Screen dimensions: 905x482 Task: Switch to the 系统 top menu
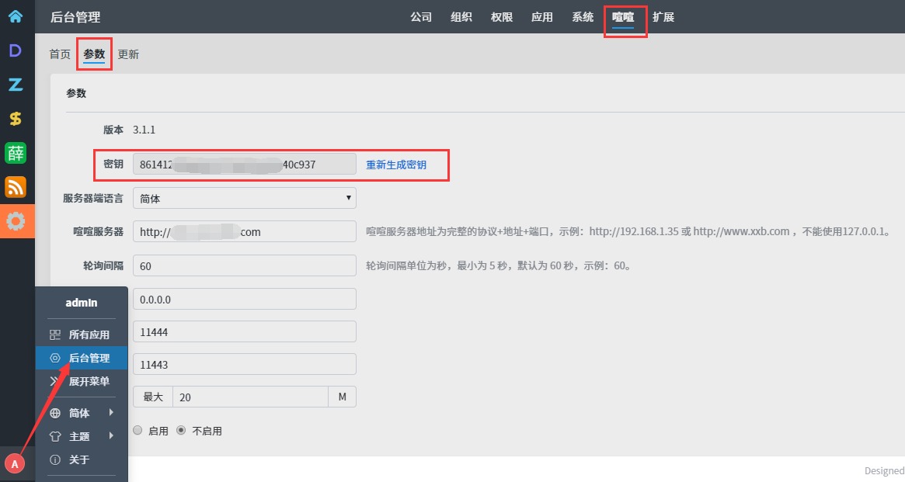[x=583, y=17]
